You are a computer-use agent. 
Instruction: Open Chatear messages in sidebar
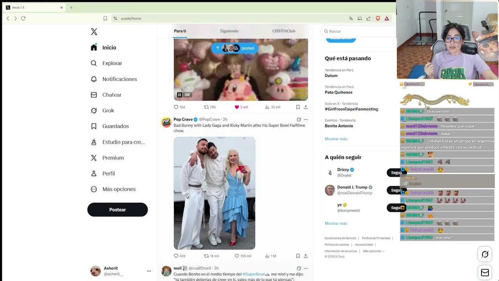[x=106, y=95]
